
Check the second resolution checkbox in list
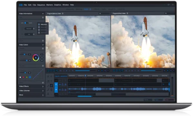pyautogui.click(x=39, y=27)
